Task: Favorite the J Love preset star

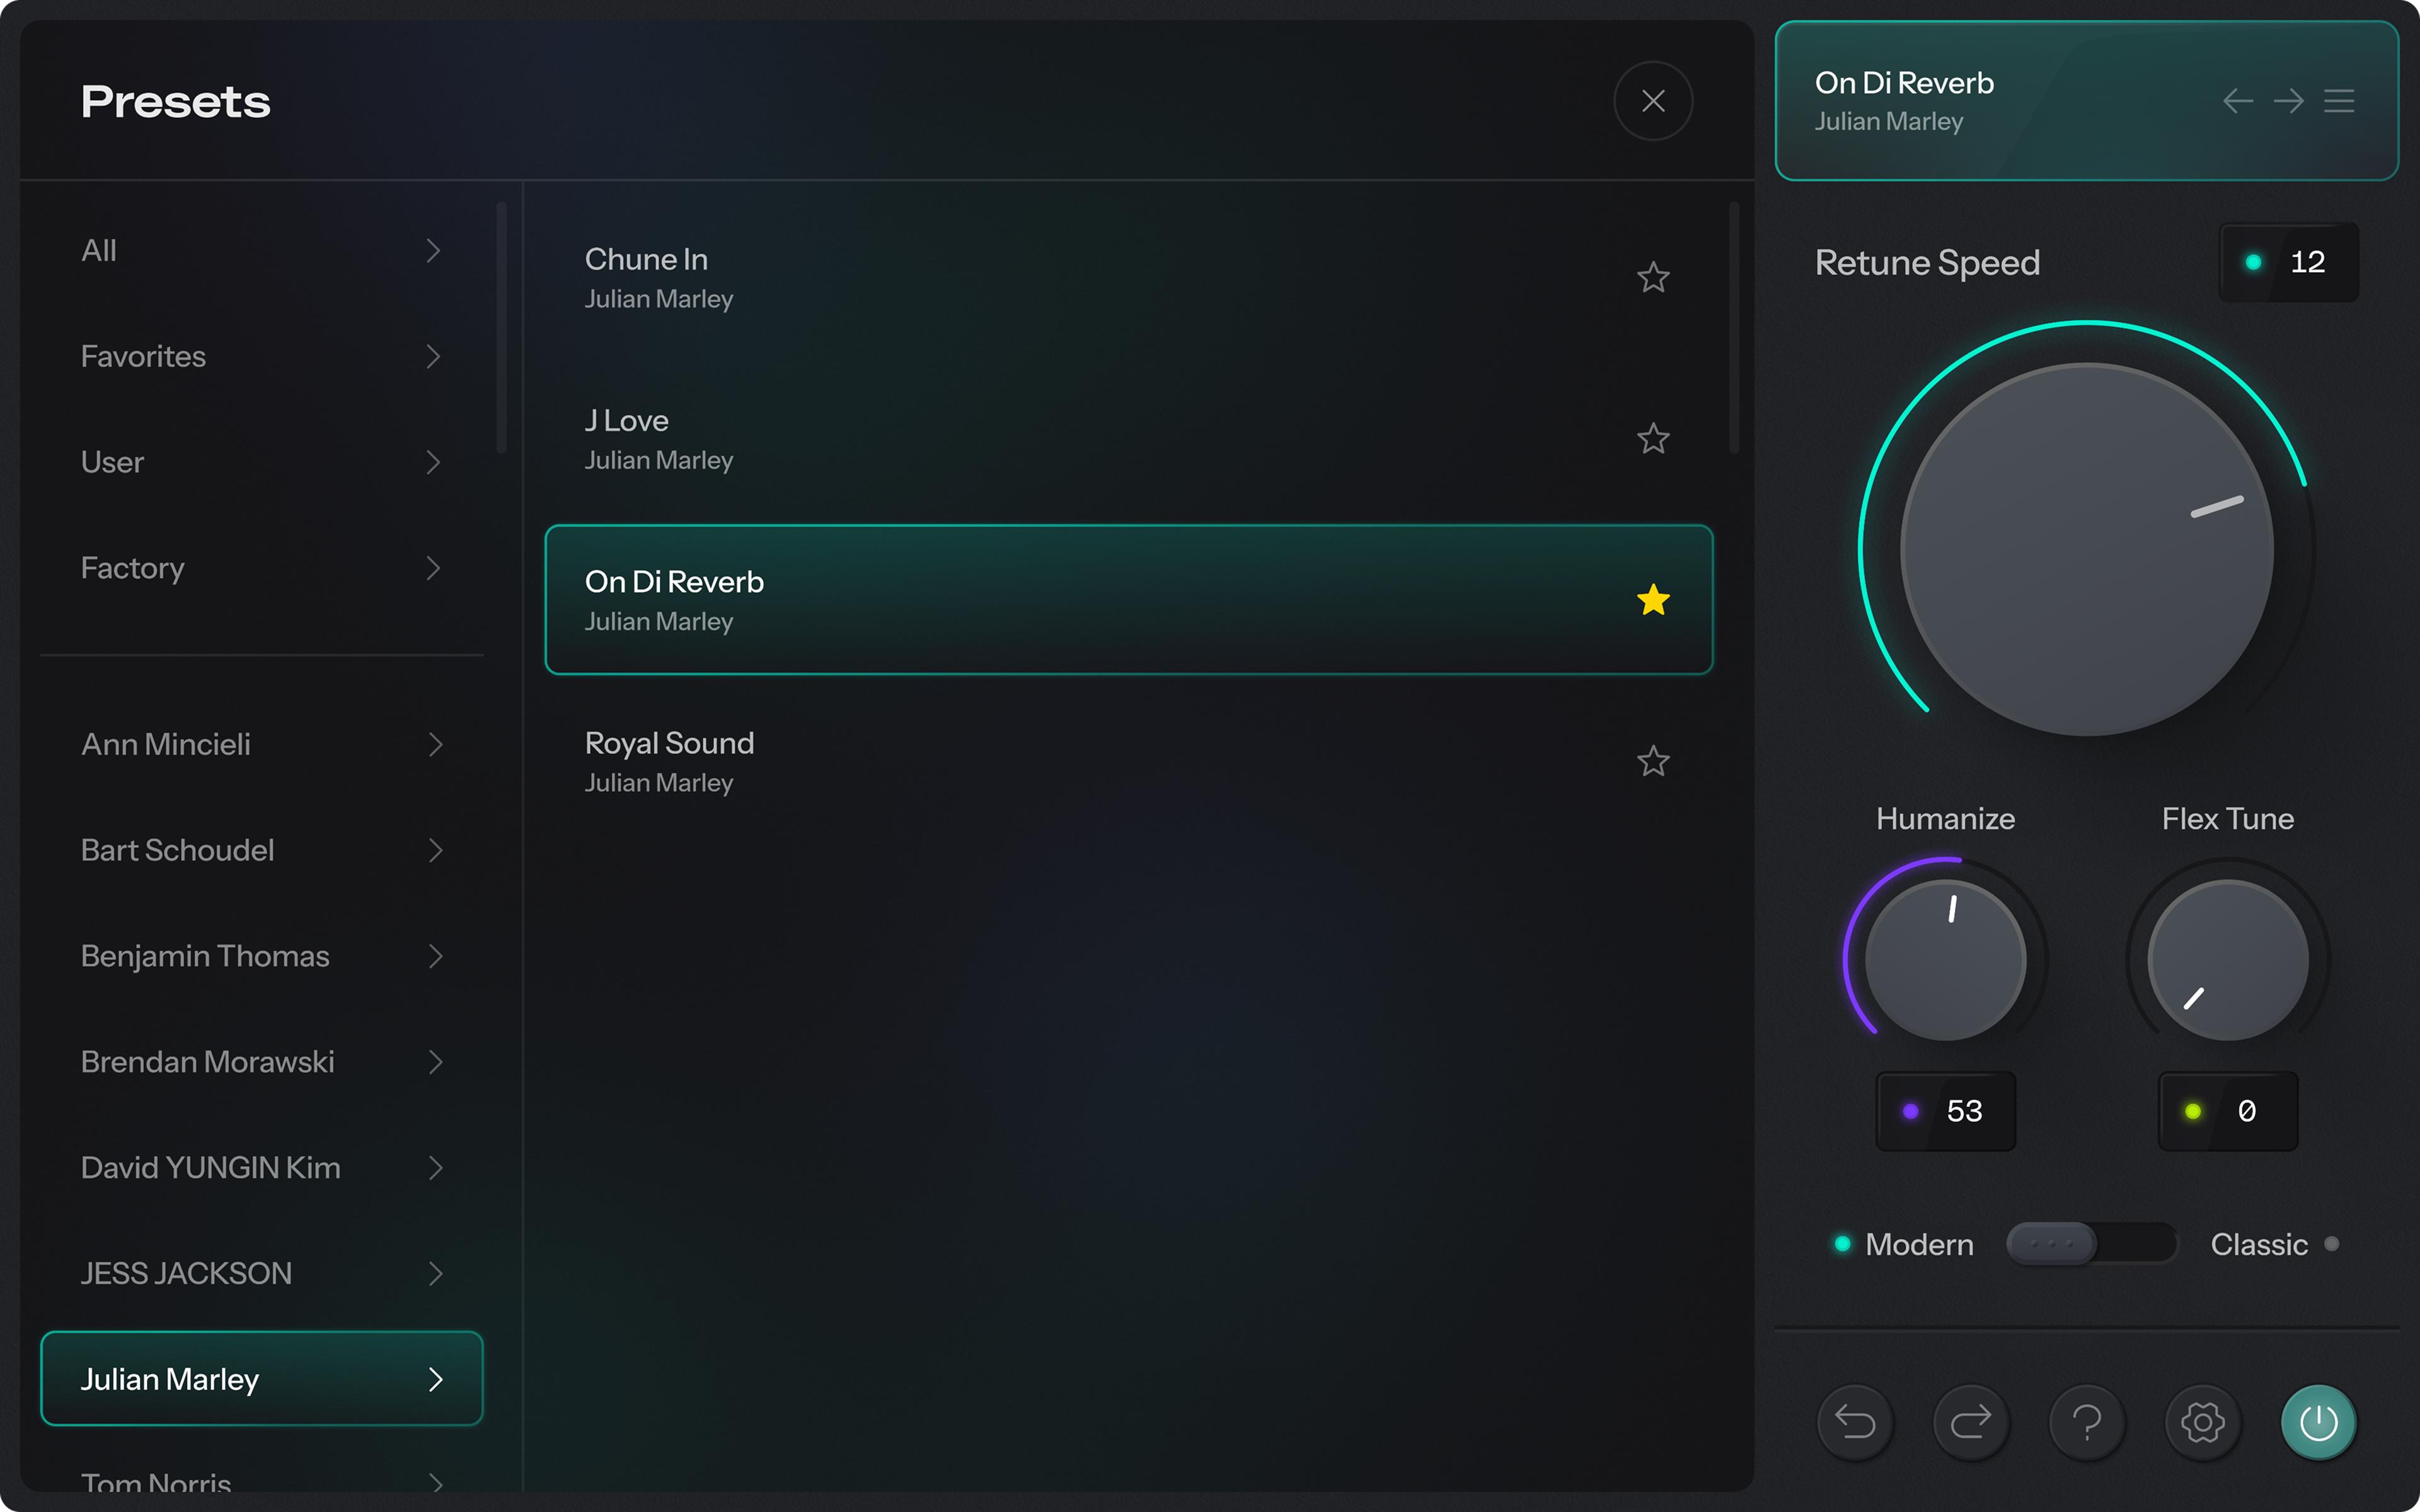Action: click(x=1653, y=438)
